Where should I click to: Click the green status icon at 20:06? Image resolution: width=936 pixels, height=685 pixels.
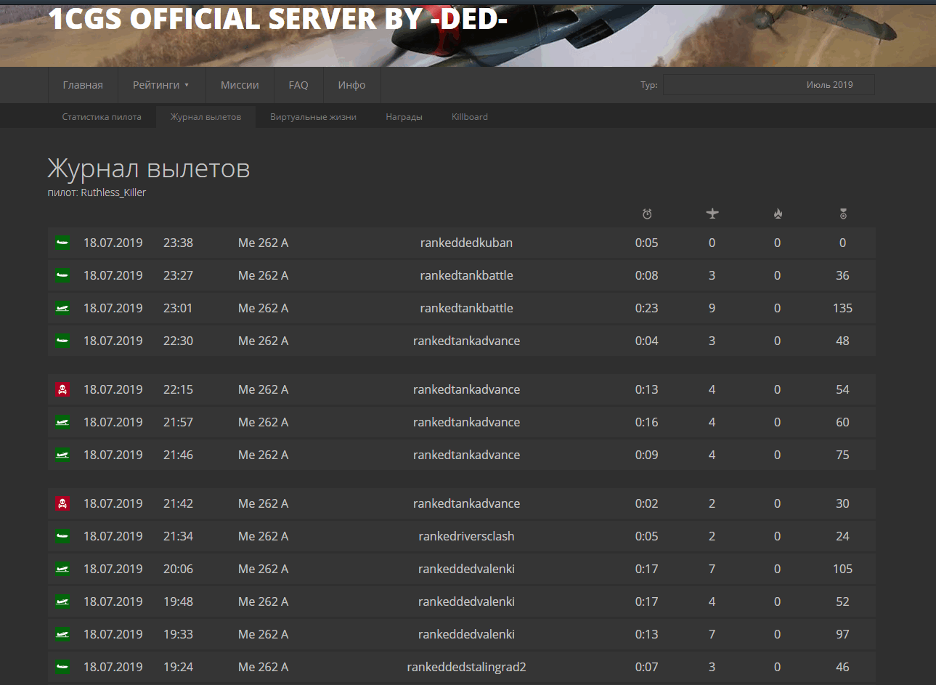62,569
